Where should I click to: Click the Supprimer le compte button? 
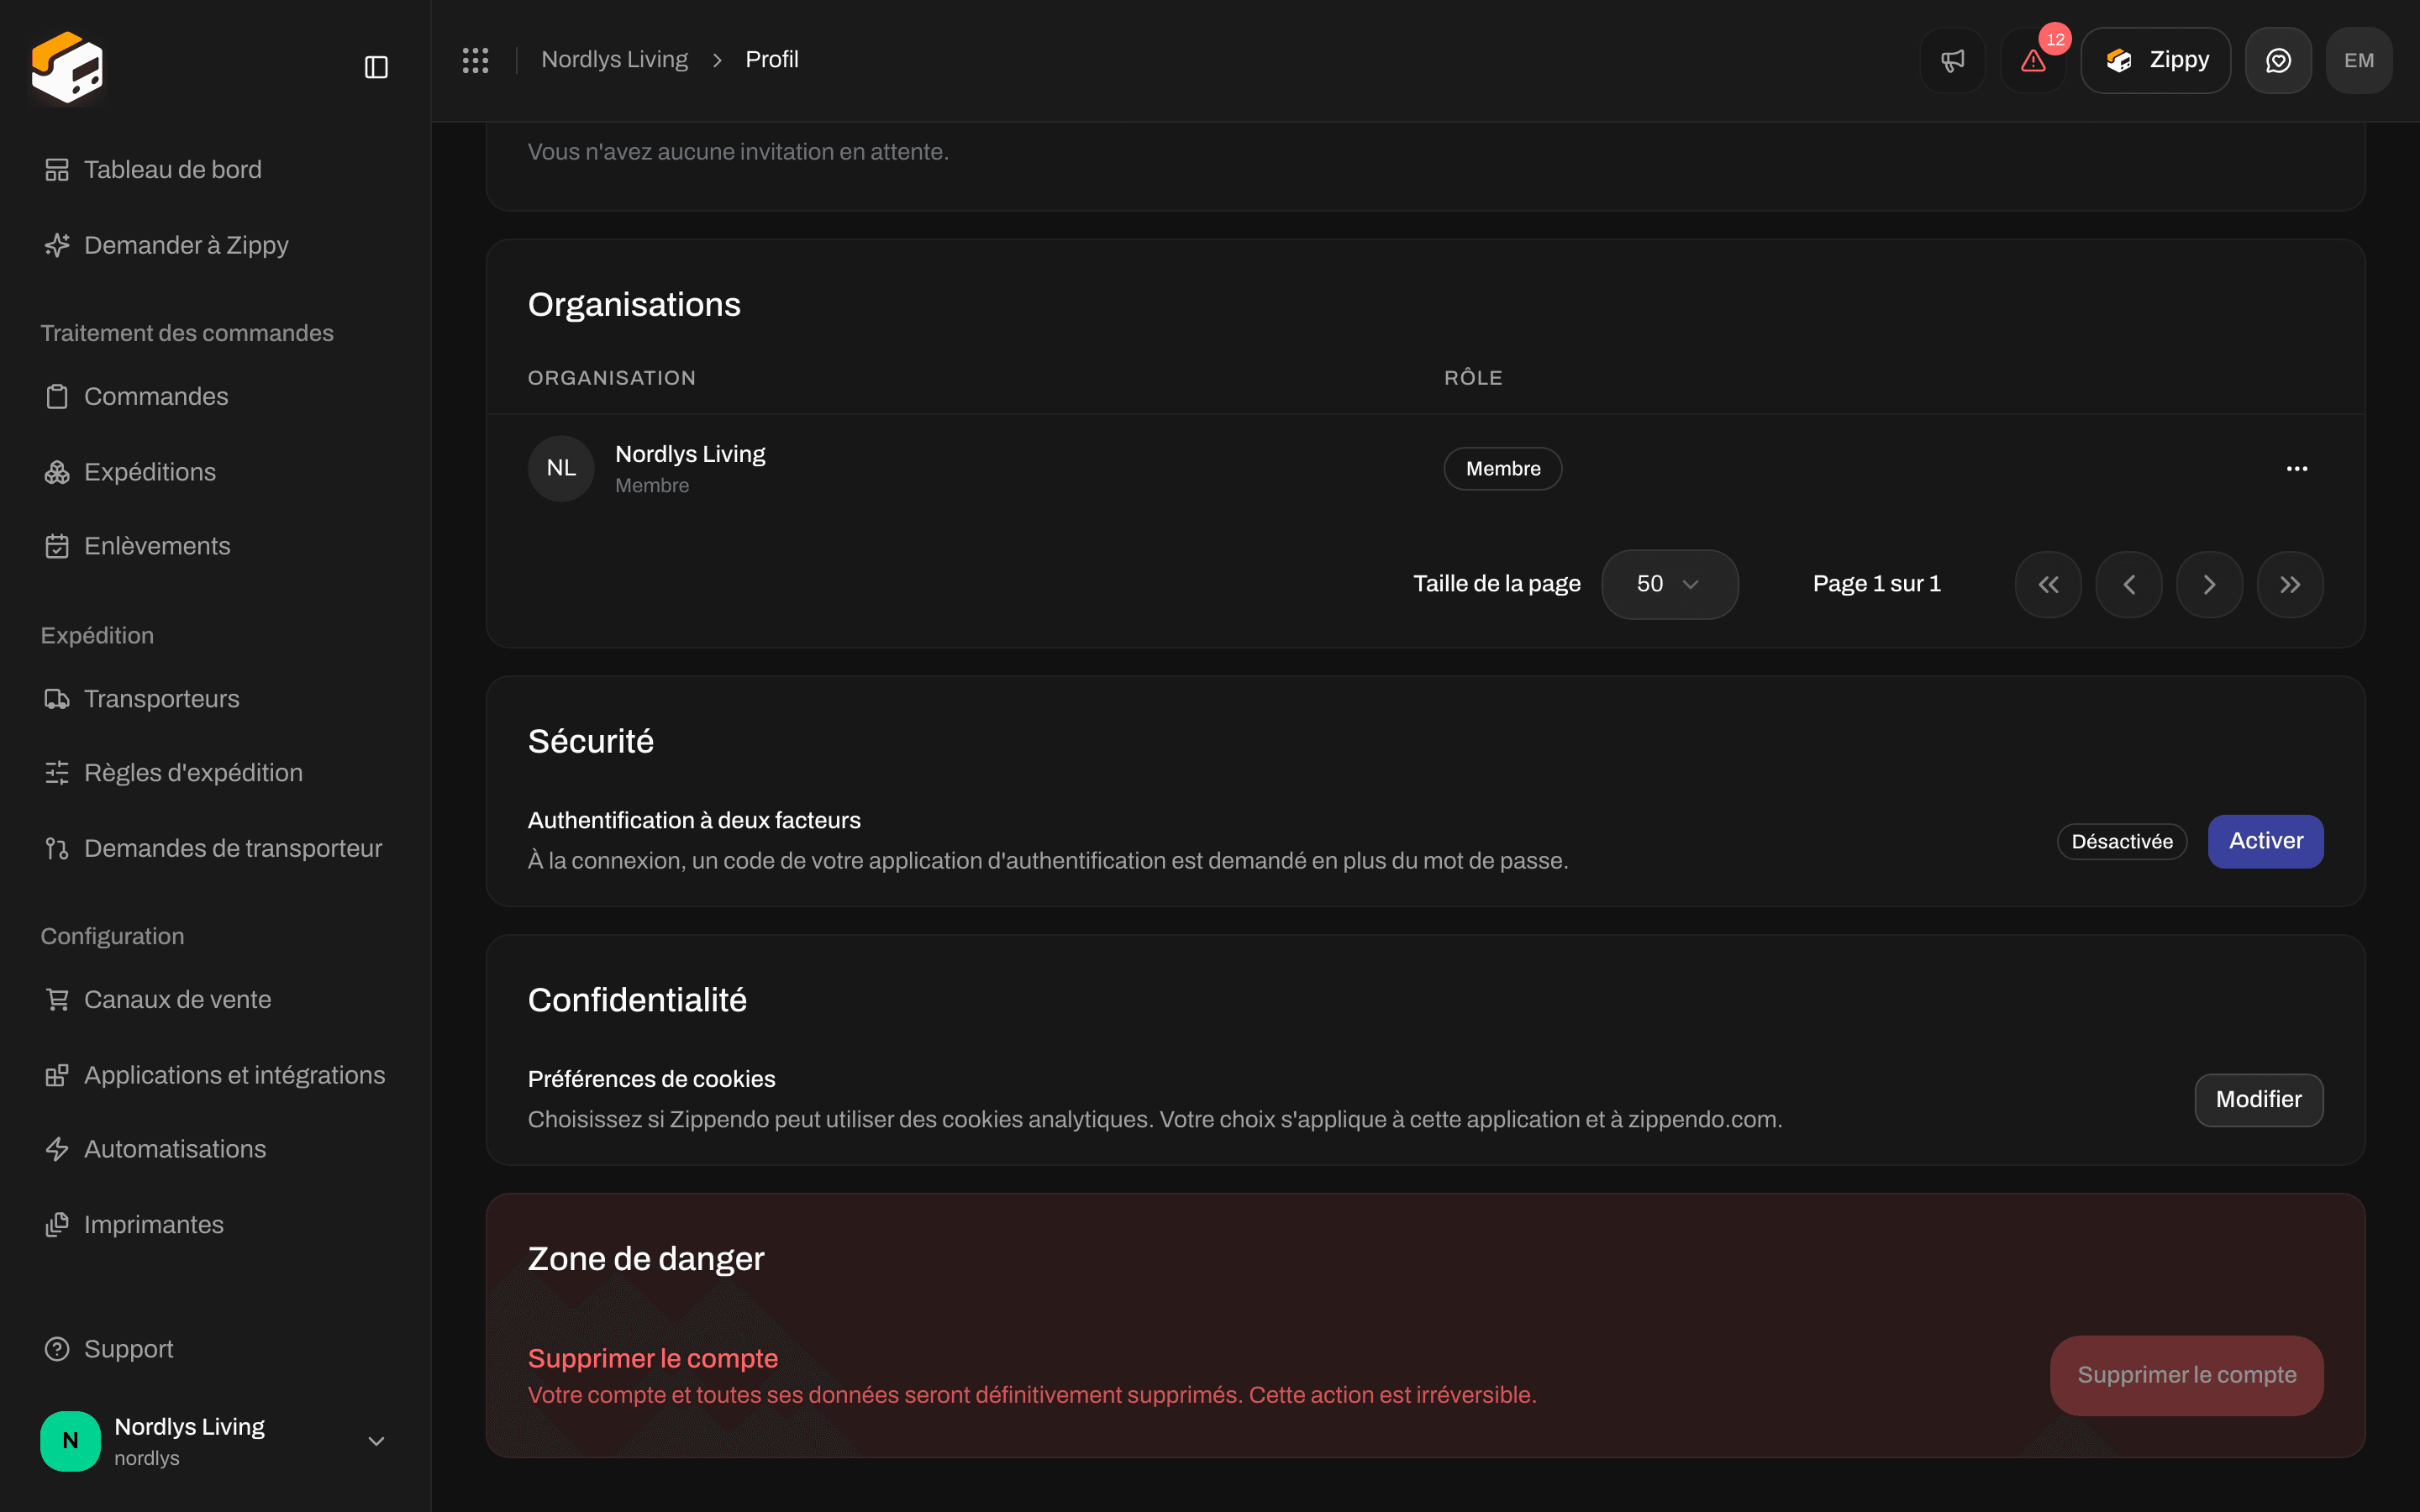(2186, 1375)
